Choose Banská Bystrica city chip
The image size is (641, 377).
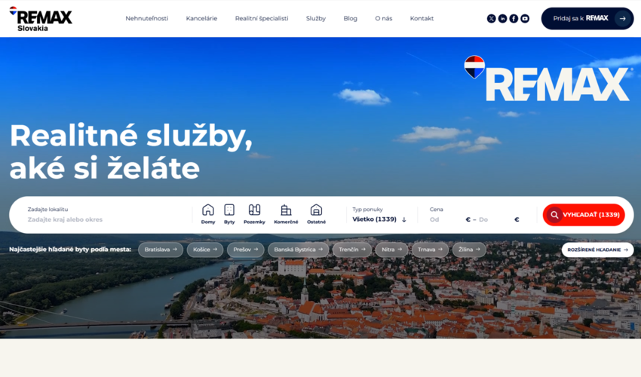[x=298, y=250]
